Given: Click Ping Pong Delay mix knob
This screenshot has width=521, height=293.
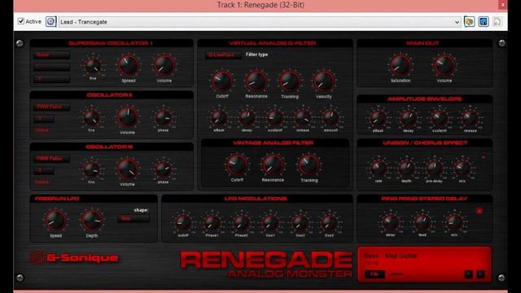Looking at the screenshot, I should [454, 222].
